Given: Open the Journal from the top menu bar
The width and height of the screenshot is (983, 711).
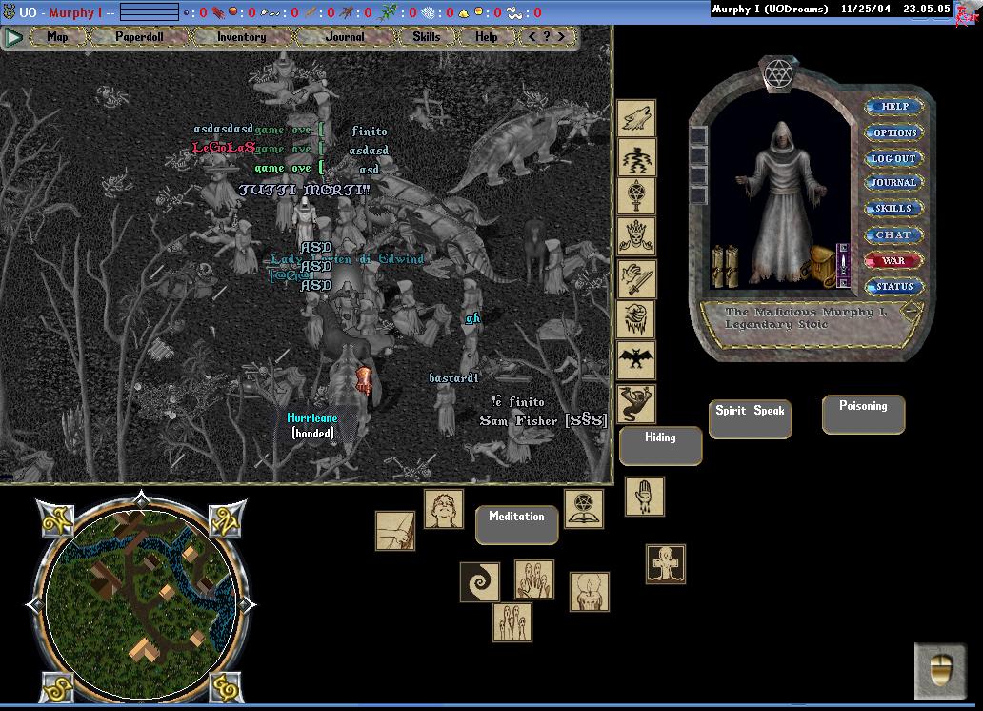Looking at the screenshot, I should 344,37.
